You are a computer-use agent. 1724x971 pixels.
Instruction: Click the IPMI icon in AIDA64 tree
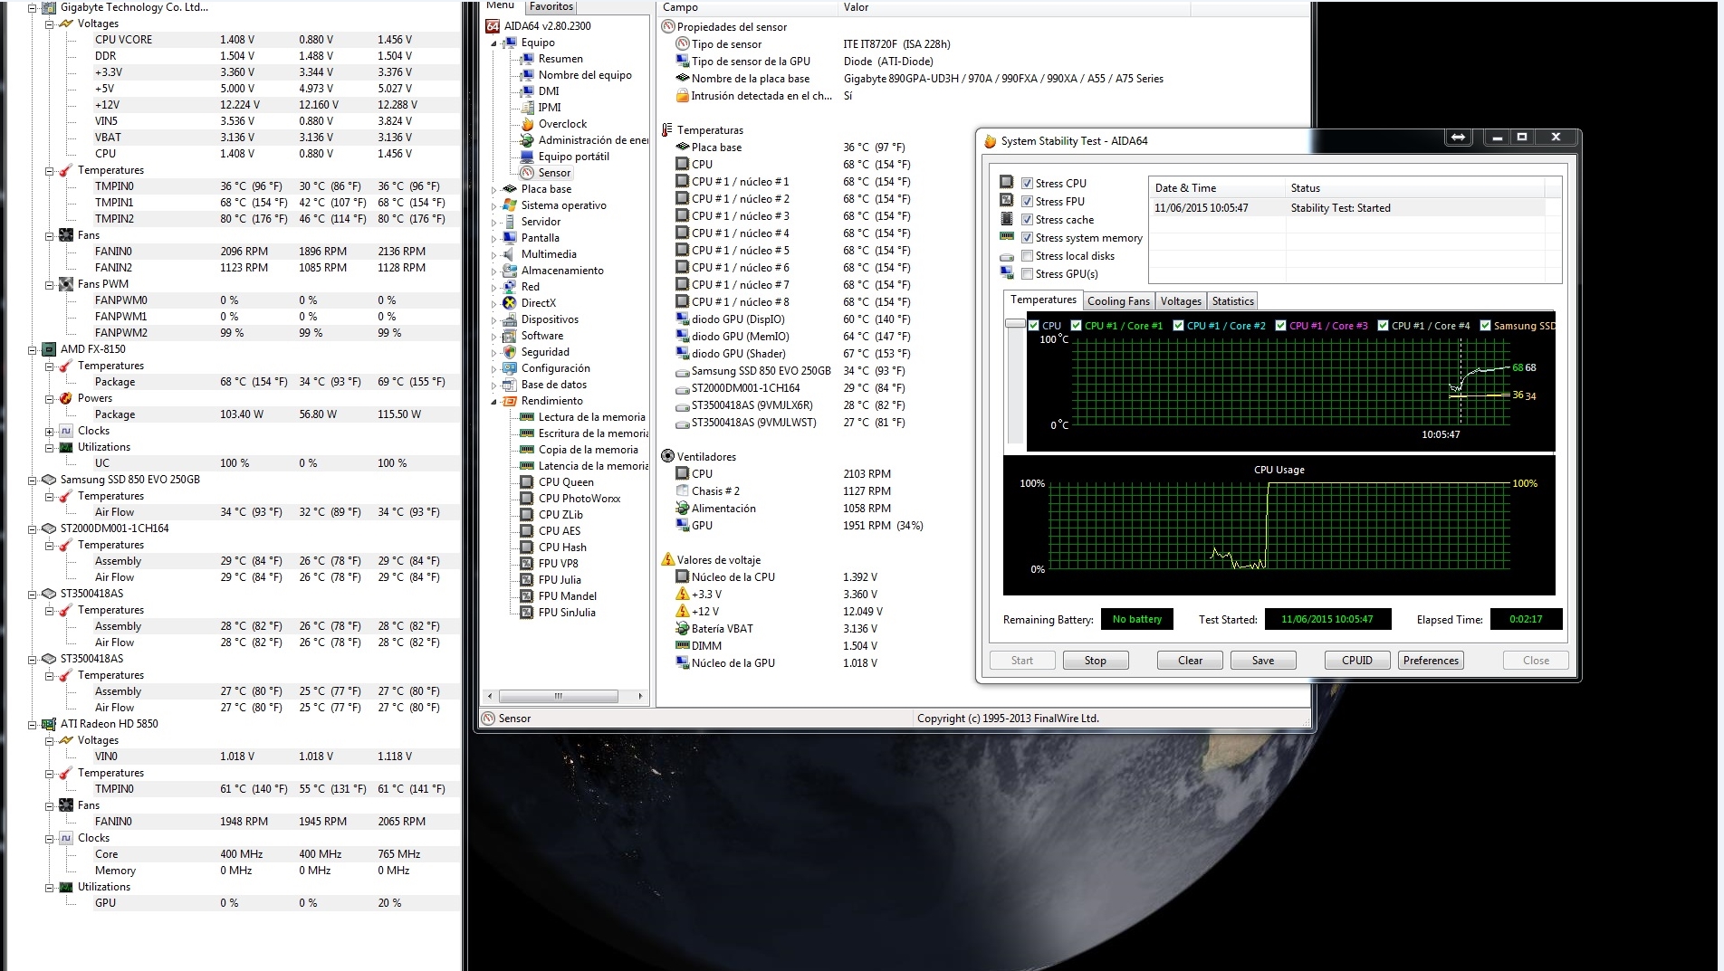[527, 108]
